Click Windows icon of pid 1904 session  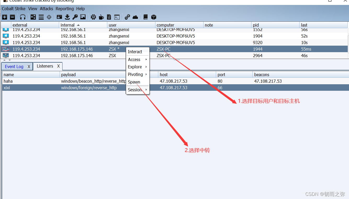(6, 36)
